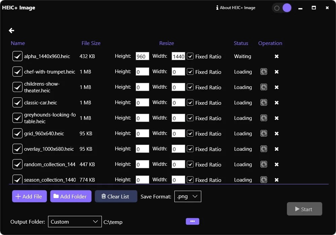Edit the Width field showing 1440
This screenshot has width=336, height=235.
(178, 56)
